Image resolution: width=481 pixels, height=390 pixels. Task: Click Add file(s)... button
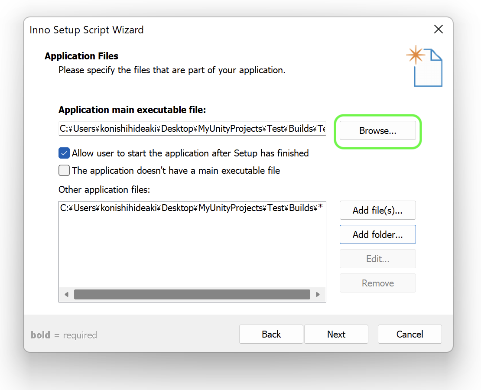click(x=377, y=211)
